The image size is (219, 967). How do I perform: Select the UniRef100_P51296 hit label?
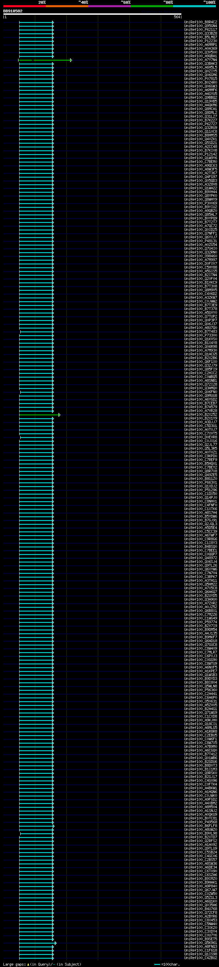tap(200, 490)
